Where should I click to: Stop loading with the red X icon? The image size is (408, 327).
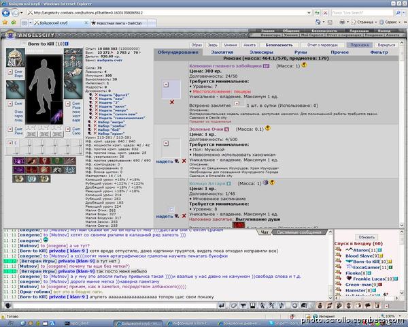pyautogui.click(x=325, y=13)
